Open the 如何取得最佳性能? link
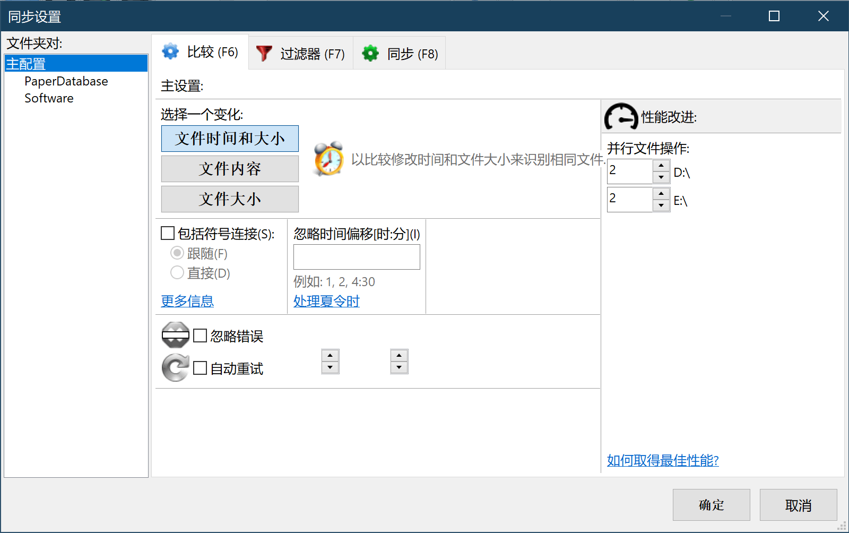The image size is (849, 533). pyautogui.click(x=663, y=460)
